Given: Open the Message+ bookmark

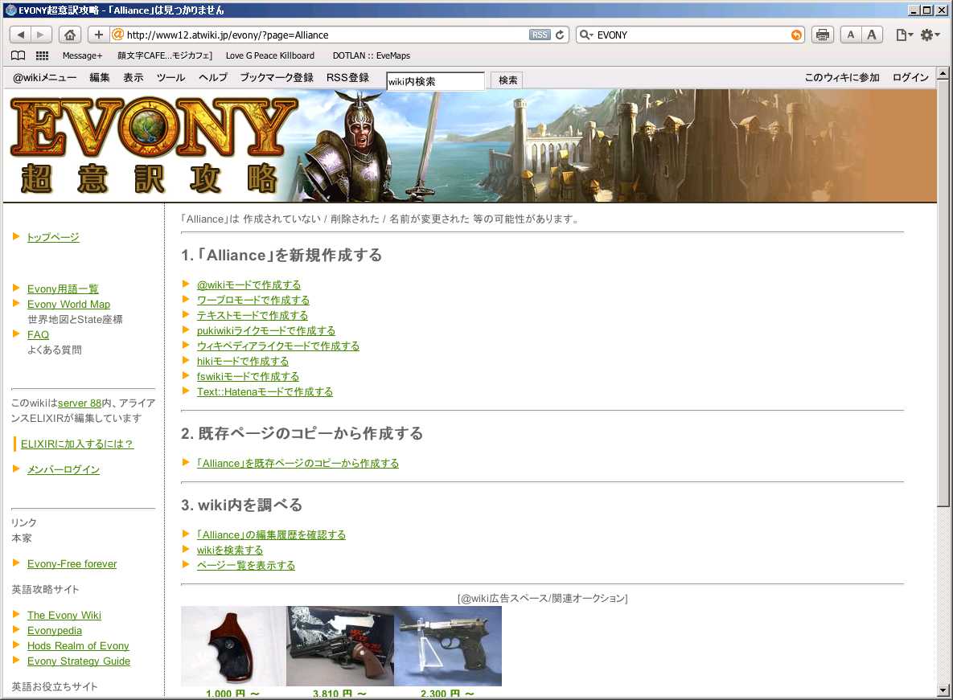Looking at the screenshot, I should 82,55.
